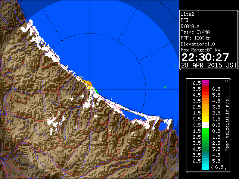The height and width of the screenshot is (179, 239).
Task: Click the 'PRF: 1800Hz' entry
Action: (x=195, y=38)
